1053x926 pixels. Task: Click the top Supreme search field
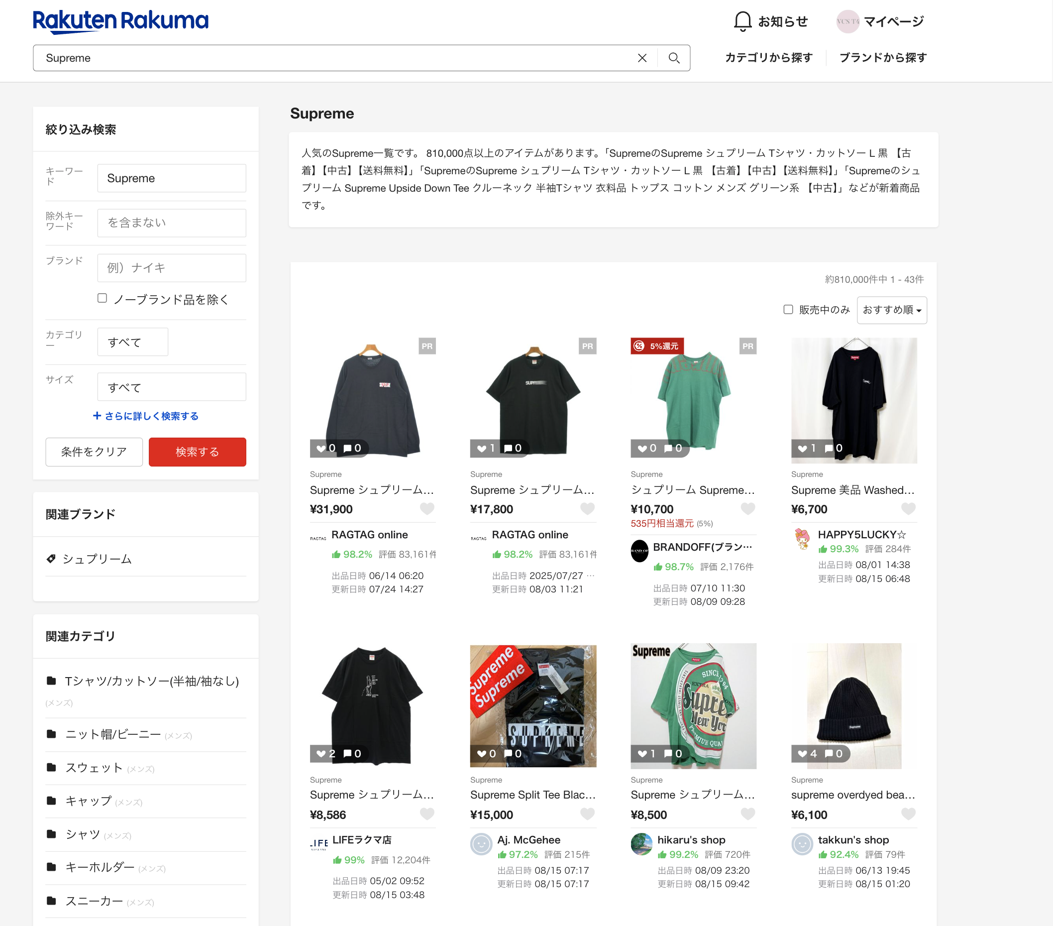(x=335, y=58)
